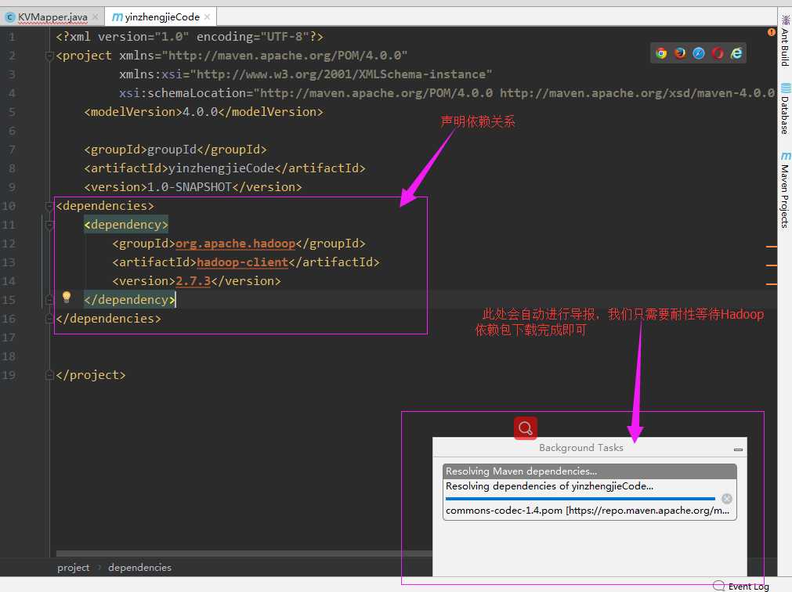Viewport: 792px width, 592px height.
Task: Click fold end marker at line 15
Action: coord(49,300)
